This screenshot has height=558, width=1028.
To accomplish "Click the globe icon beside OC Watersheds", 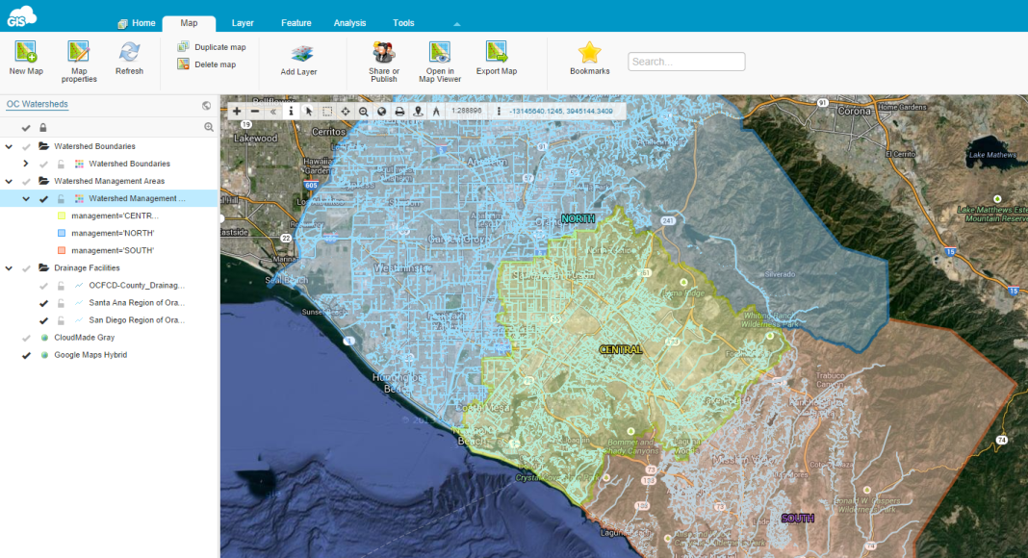I will click(x=207, y=106).
